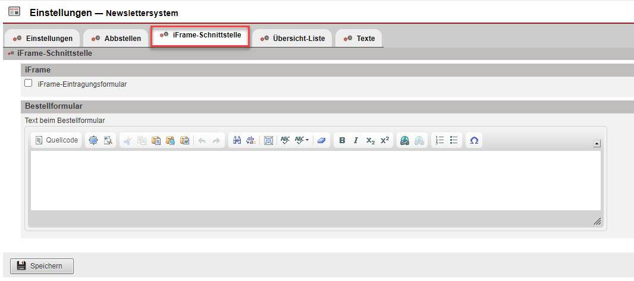634x281 pixels.
Task: Toggle bold formatting
Action: [x=342, y=140]
